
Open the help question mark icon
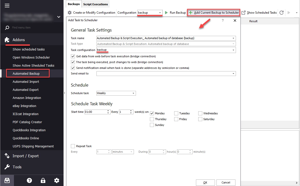coord(29,180)
